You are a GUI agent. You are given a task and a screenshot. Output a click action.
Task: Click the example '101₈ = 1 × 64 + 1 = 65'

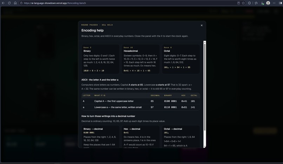[177, 67]
